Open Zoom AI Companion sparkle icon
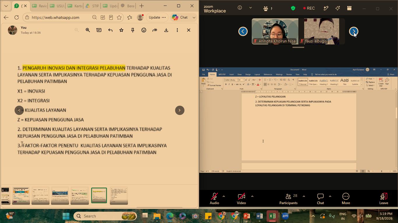 [x=337, y=8]
